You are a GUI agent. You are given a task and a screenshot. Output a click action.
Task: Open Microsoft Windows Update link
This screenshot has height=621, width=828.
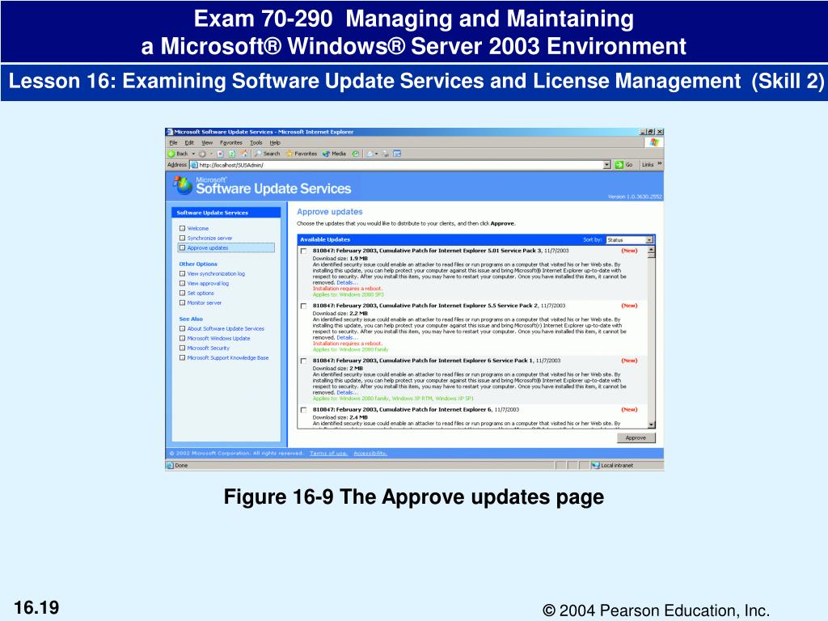(x=218, y=339)
